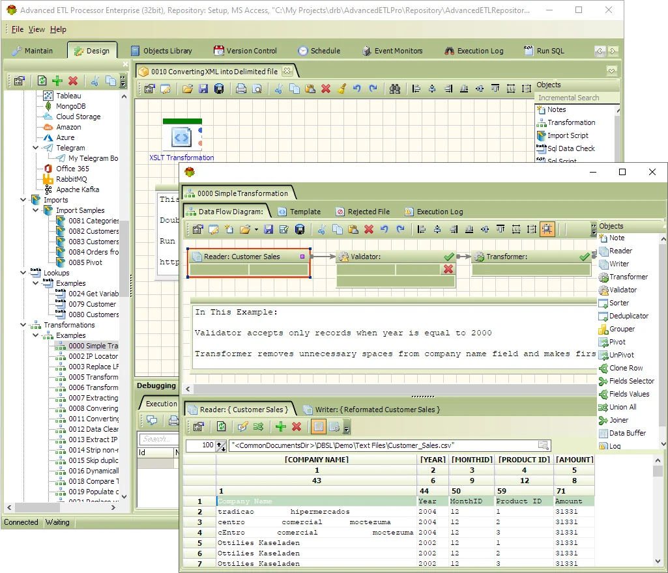The width and height of the screenshot is (668, 573).
Task: Click the green plus icon in Reader toolbar
Action: coord(281,426)
